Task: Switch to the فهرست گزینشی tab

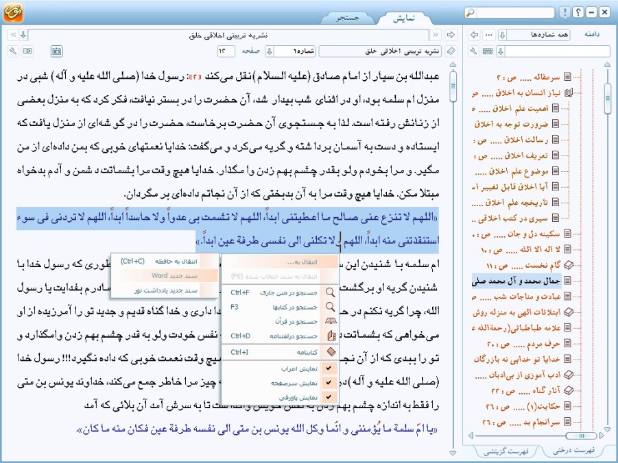Action: [506, 451]
